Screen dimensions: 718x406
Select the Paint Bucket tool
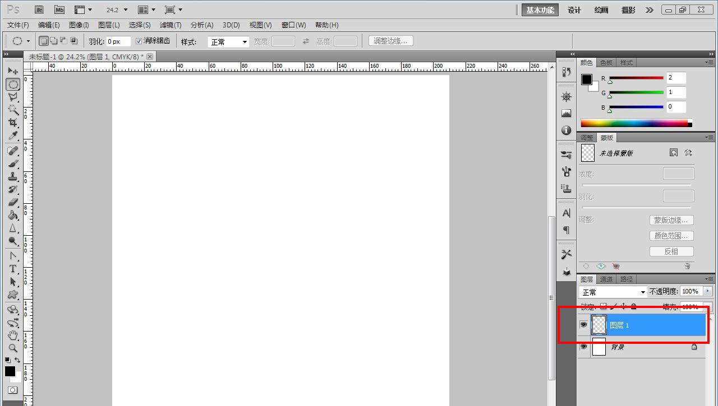[13, 215]
